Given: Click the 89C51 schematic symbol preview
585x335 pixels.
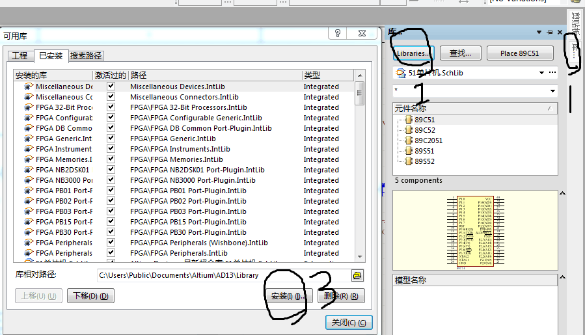Looking at the screenshot, I should coord(475,232).
